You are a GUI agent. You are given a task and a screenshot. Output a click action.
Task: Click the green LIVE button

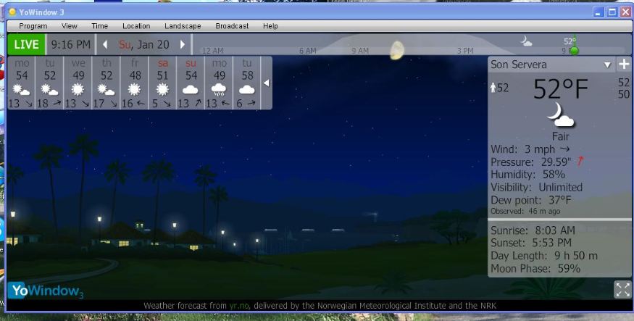pos(27,45)
